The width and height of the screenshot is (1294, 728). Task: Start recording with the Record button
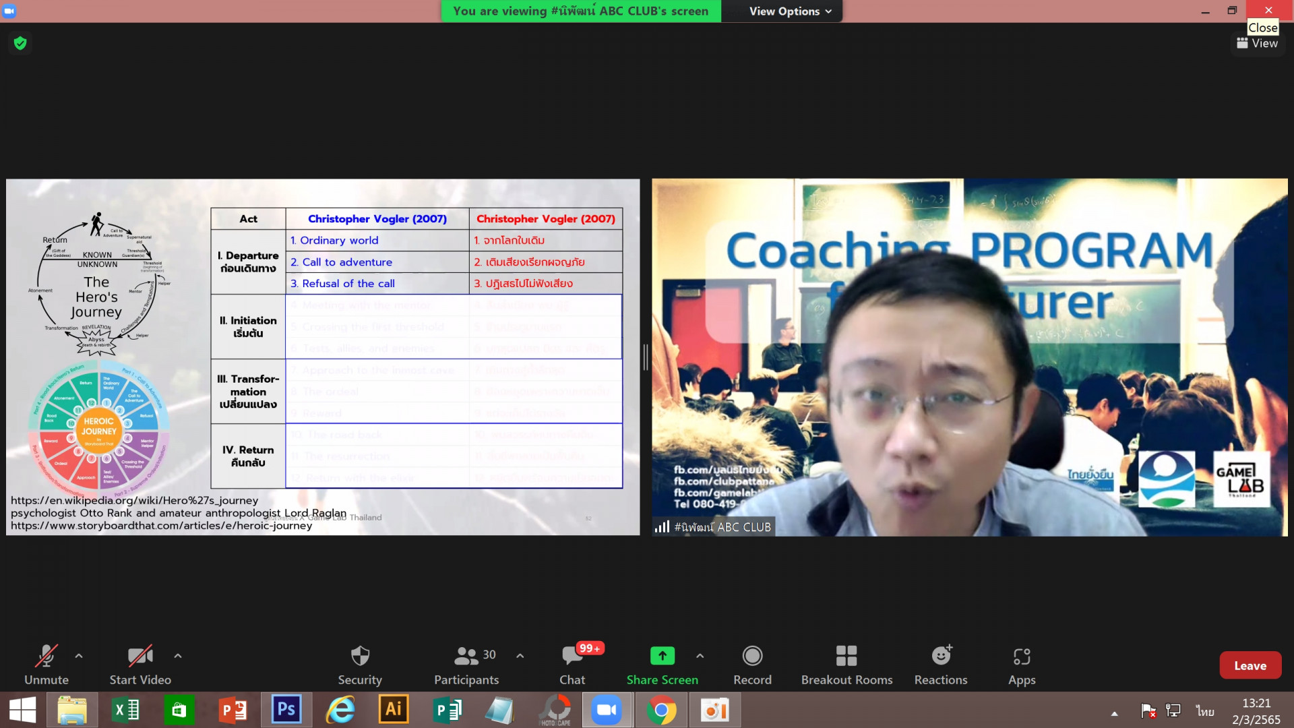click(752, 665)
